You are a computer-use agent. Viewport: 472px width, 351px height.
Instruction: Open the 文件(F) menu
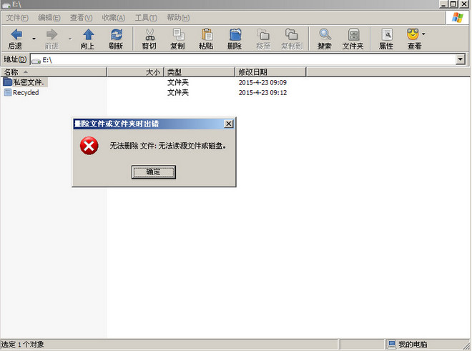[17, 18]
